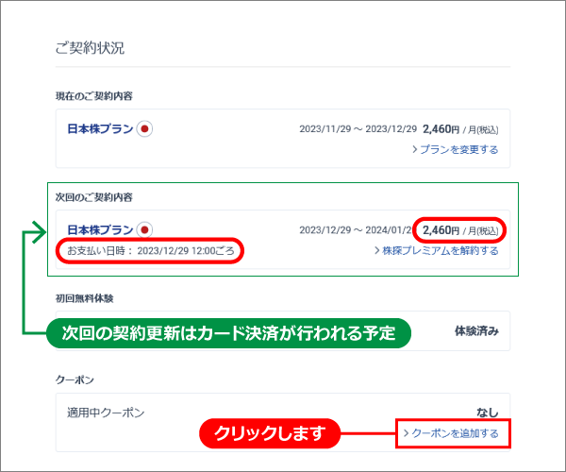This screenshot has width=566, height=472.
Task: Click the なし coupon value
Action: point(488,413)
